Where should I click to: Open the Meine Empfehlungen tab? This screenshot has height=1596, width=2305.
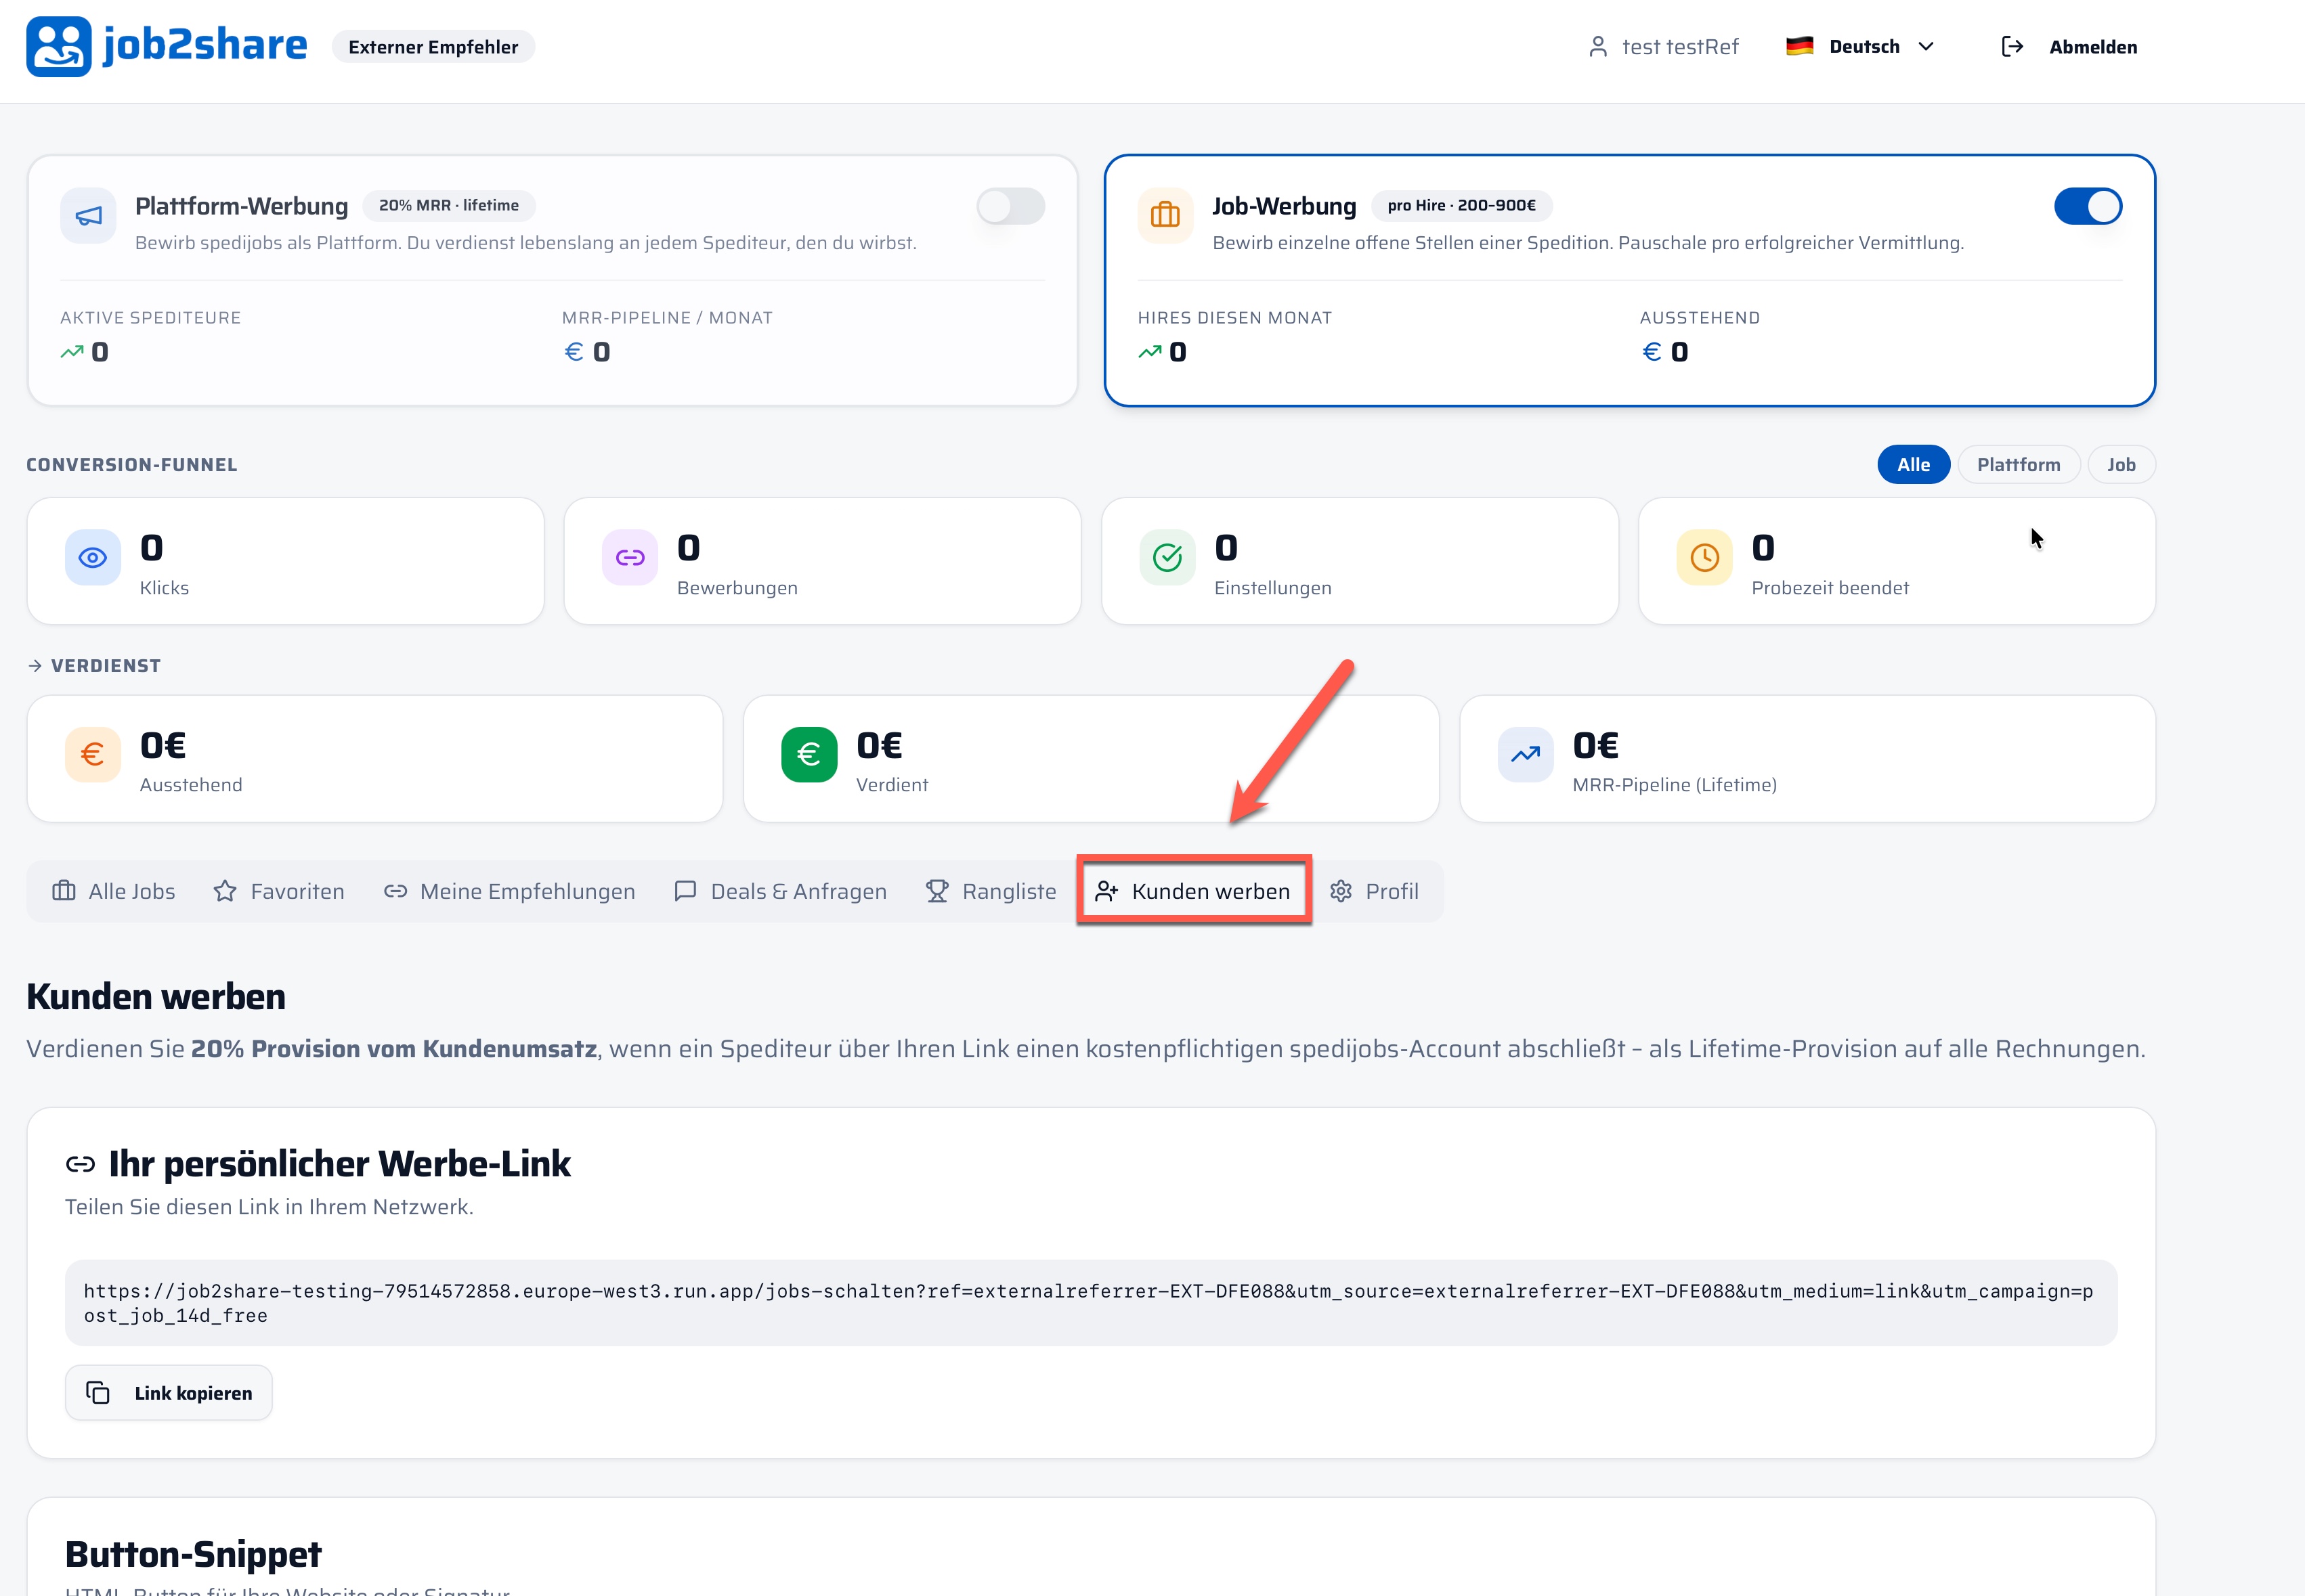509,891
